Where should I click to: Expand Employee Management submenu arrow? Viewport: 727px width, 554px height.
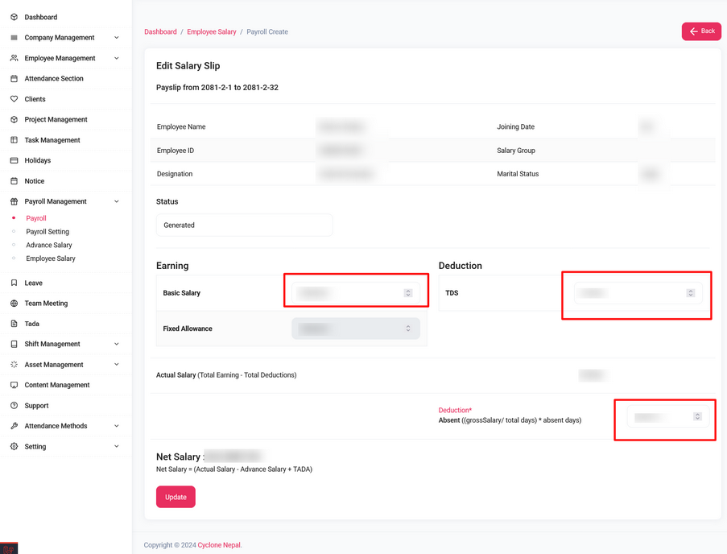[x=117, y=58]
